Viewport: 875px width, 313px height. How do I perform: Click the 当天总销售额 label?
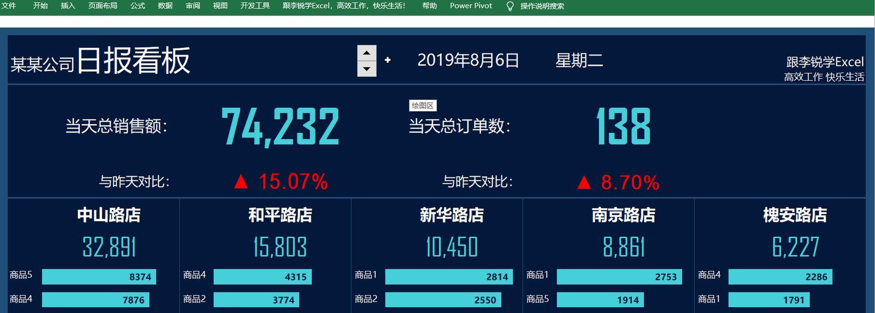(x=116, y=126)
